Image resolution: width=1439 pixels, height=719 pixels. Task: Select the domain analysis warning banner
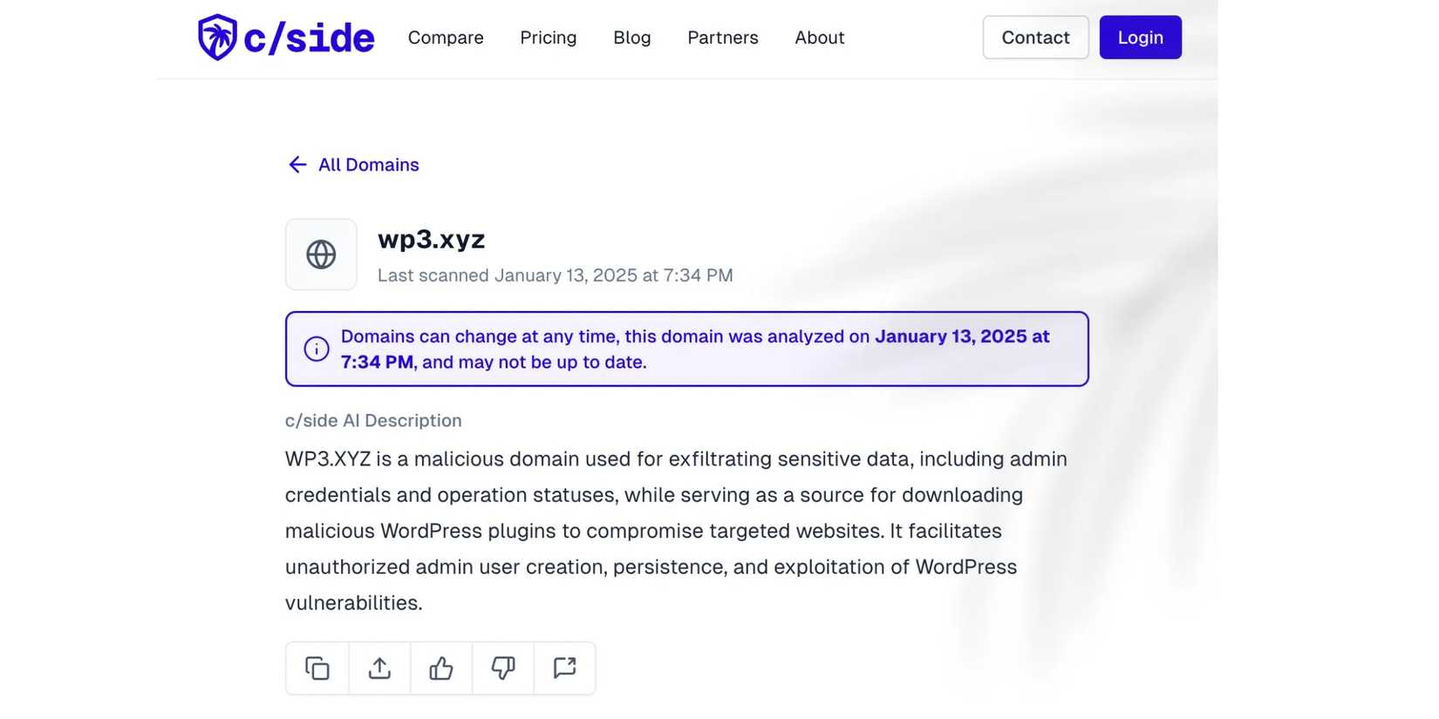point(686,349)
